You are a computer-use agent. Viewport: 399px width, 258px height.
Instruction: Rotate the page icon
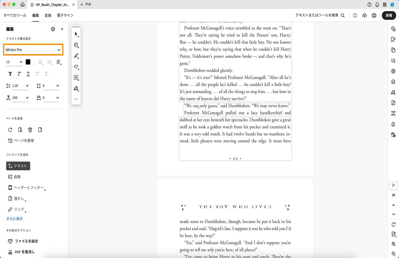click(10, 130)
